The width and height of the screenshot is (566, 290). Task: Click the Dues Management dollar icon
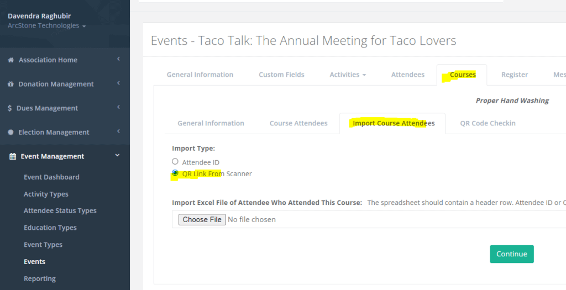[x=10, y=108]
